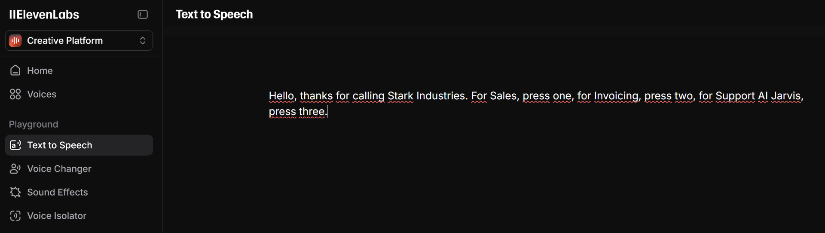This screenshot has height=233, width=825.
Task: Click the Home house icon
Action: 15,71
